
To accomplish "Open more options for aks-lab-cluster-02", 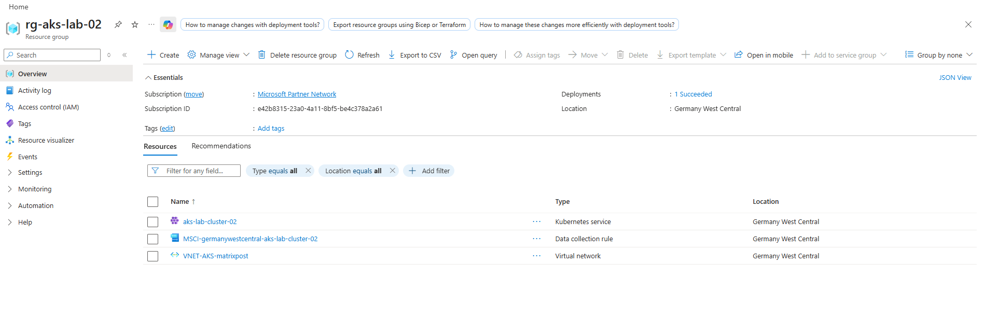I will pyautogui.click(x=536, y=221).
